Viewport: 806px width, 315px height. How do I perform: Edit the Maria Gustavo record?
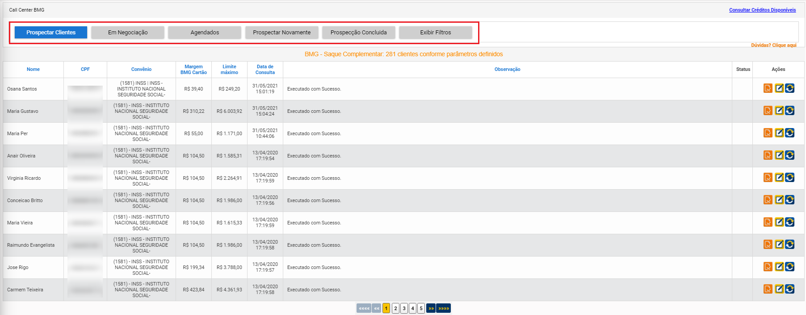(x=779, y=111)
